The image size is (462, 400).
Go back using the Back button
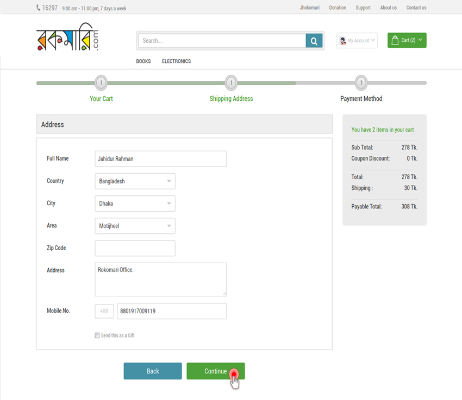tap(153, 371)
